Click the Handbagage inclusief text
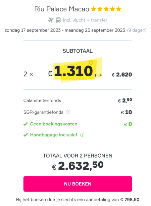The image size is (151, 206). [x=54, y=135]
